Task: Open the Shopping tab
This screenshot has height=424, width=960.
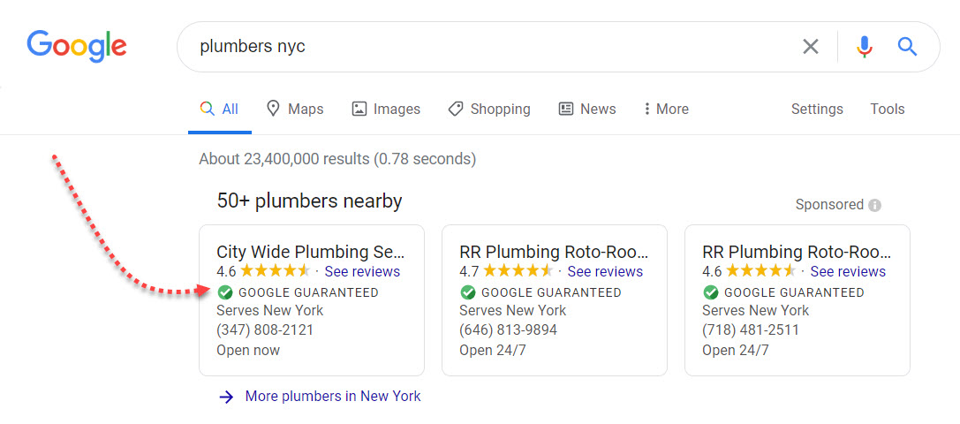Action: [x=489, y=110]
